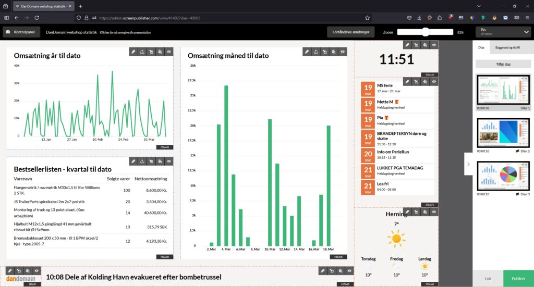Click the Kolding Havn news headline
Image resolution: width=534 pixels, height=287 pixels.
point(133,277)
